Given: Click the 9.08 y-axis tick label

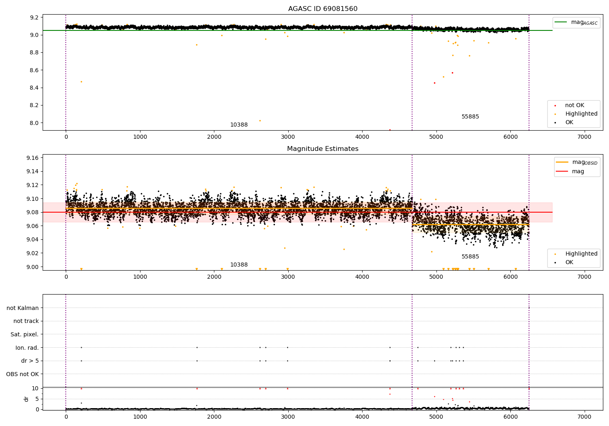Looking at the screenshot, I should coord(32,212).
